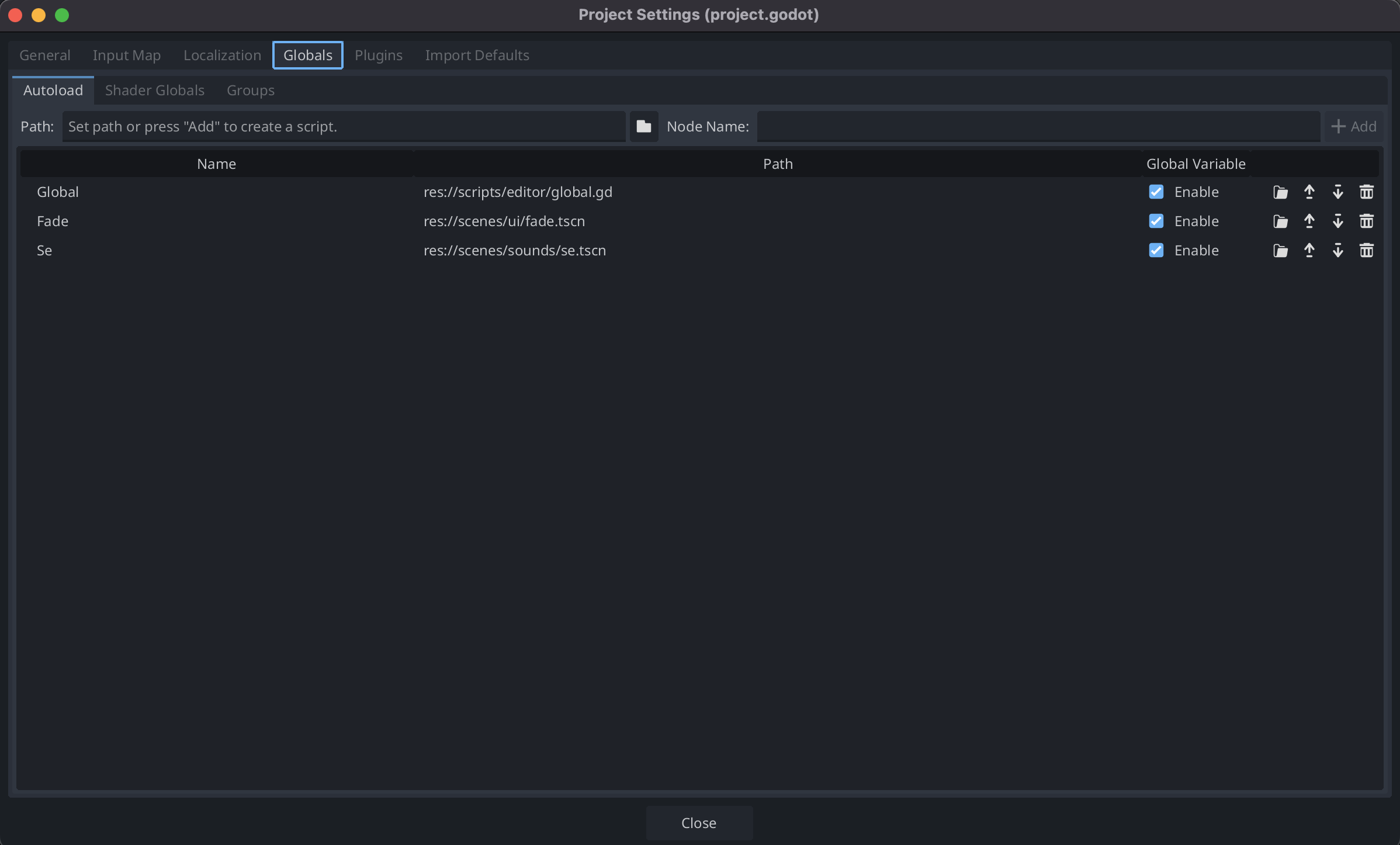Move Fade autoload down
Screen dimensions: 1400x845
coord(1337,221)
